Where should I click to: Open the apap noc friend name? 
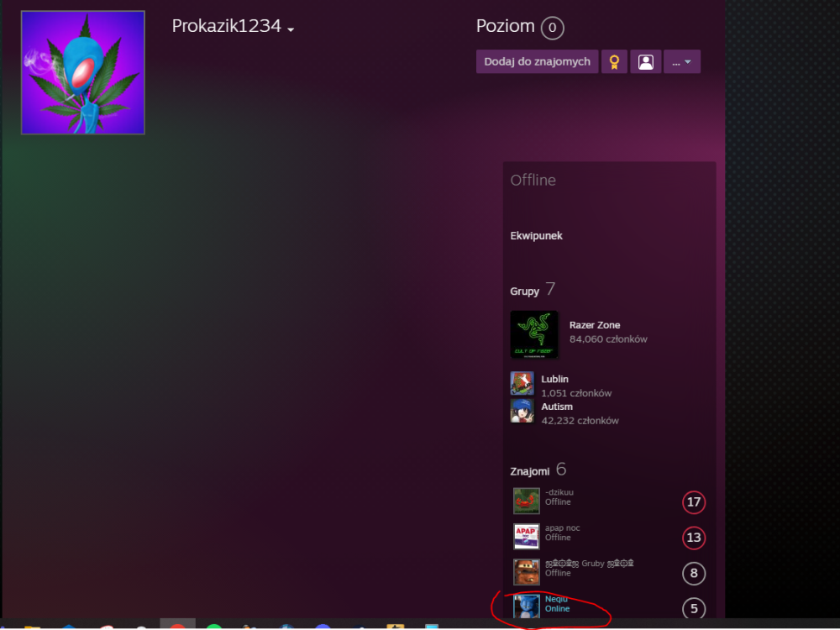[562, 528]
